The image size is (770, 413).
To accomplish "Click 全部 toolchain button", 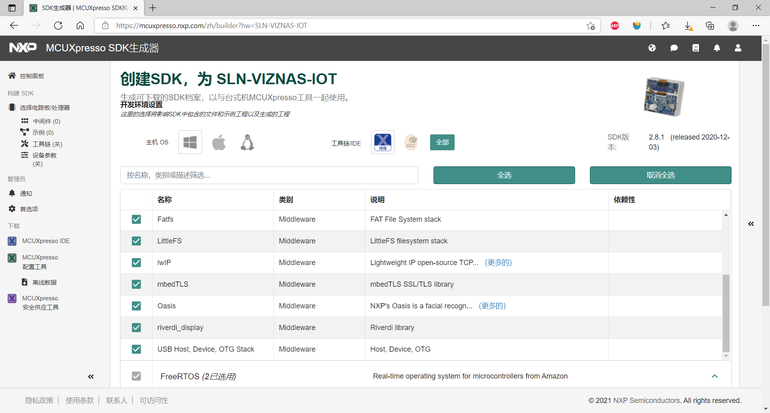I will coord(442,142).
